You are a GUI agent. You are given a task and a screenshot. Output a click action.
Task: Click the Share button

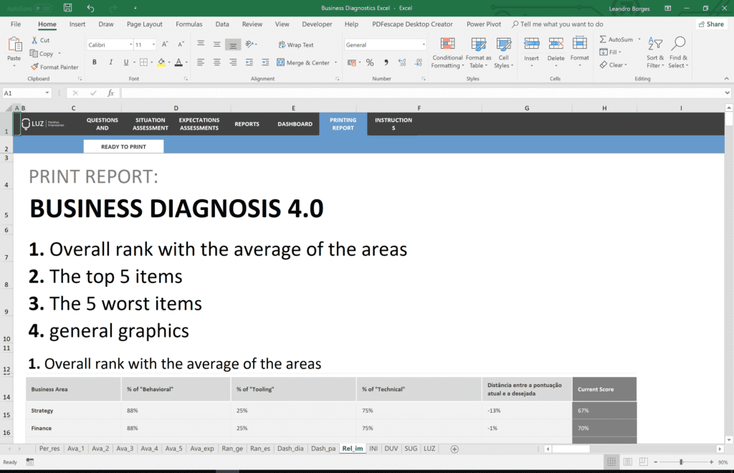[710, 24]
